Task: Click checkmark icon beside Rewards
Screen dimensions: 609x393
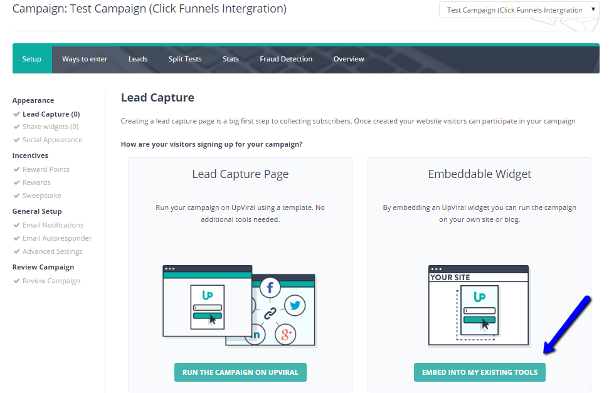Action: tap(16, 182)
